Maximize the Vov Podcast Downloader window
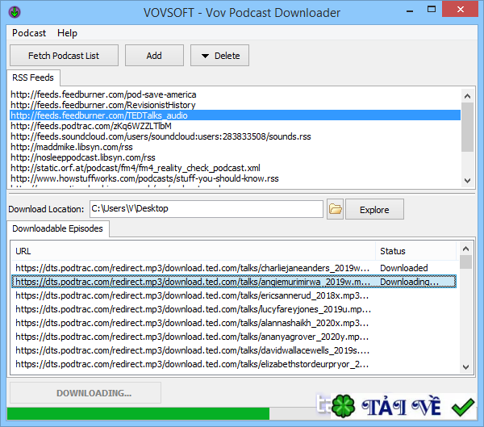The image size is (484, 427). click(432, 9)
